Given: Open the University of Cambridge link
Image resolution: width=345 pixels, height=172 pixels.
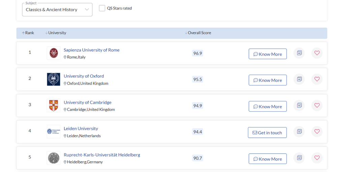Looking at the screenshot, I should [88, 102].
